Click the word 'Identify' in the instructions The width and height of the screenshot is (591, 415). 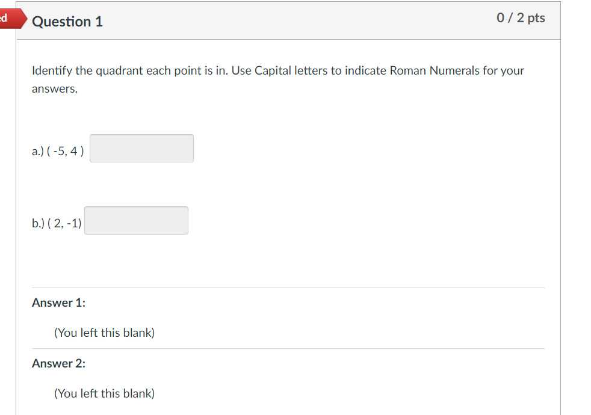click(48, 70)
